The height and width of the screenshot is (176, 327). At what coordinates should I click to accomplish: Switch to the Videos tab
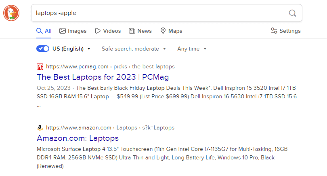tap(108, 31)
